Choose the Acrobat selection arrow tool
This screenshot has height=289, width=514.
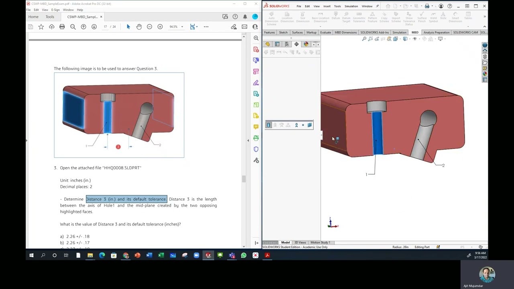tap(128, 27)
